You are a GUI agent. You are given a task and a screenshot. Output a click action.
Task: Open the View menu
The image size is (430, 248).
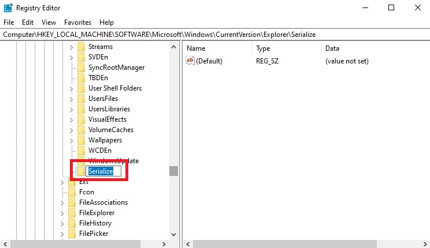49,22
